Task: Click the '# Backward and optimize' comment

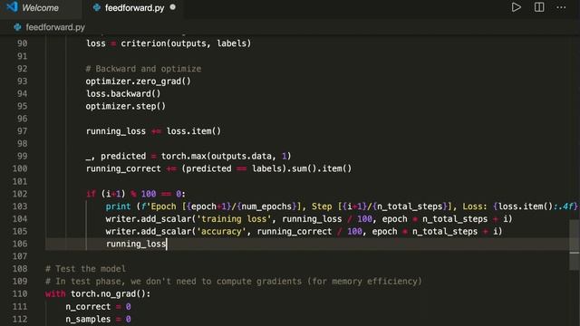Action: coord(143,69)
